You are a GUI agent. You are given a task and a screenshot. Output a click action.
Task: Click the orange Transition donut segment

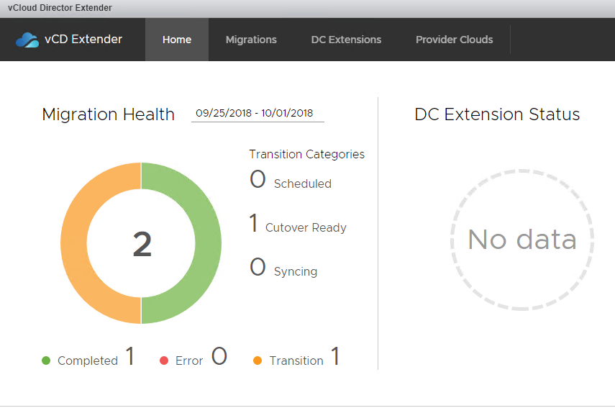click(74, 243)
